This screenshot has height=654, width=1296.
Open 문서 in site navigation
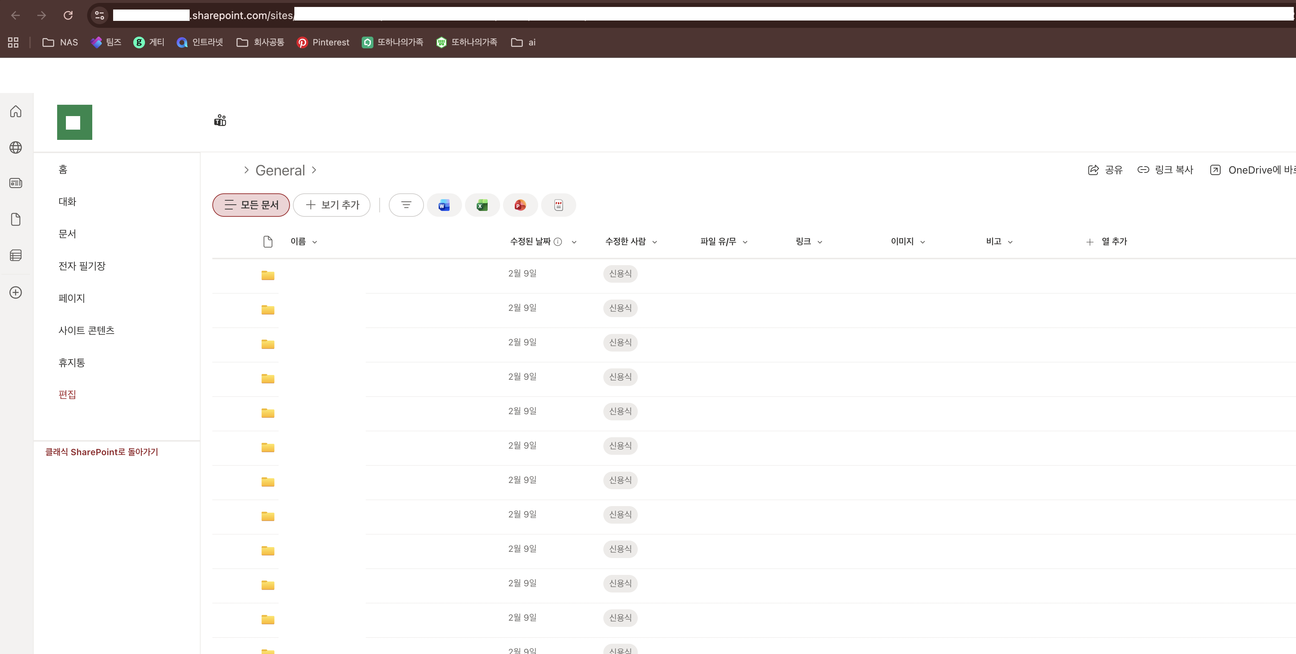coord(67,234)
